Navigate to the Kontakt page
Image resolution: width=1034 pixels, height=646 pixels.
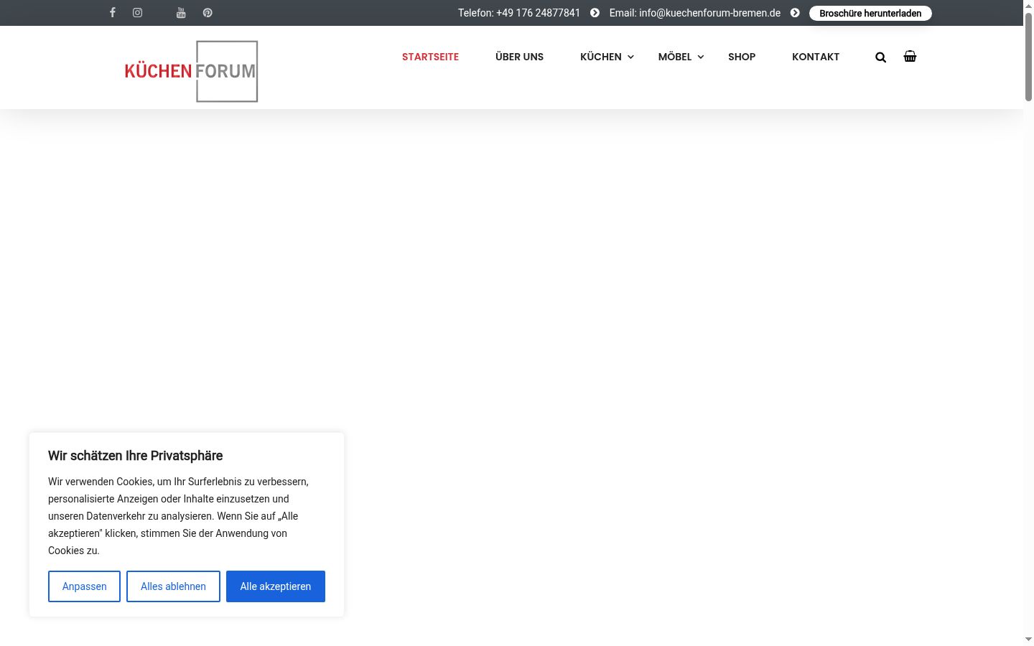tap(816, 57)
